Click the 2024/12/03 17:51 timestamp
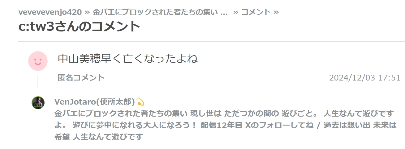The height and width of the screenshot is (149, 405). coord(365,78)
